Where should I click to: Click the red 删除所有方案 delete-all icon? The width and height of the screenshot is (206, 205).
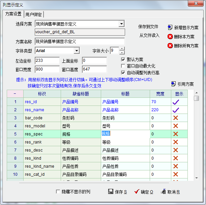click(x=170, y=46)
